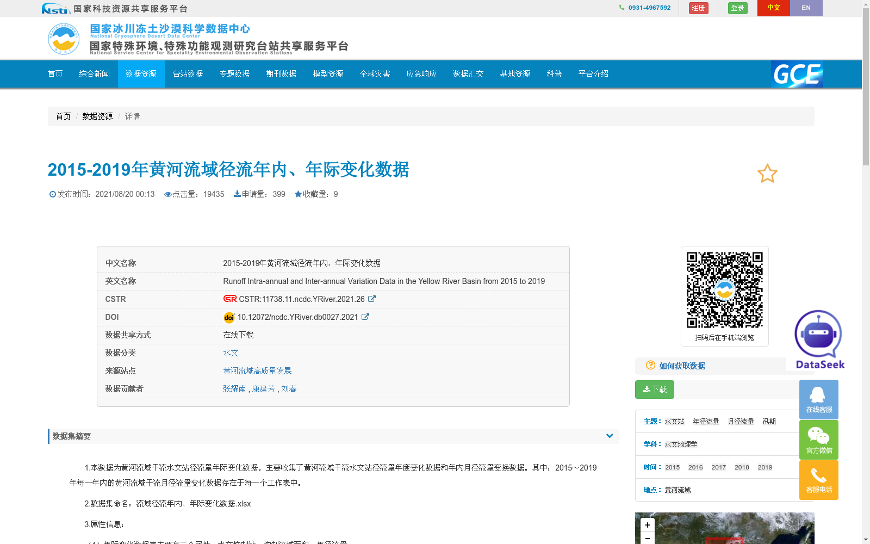Open 台站数据 navigation item
Viewport: 870px width, 544px height.
click(x=188, y=74)
